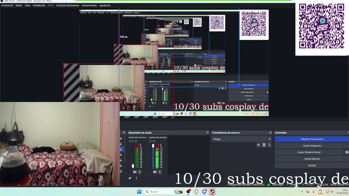Open Audio del escritorio options menu
The height and width of the screenshot is (196, 349).
(x=140, y=172)
